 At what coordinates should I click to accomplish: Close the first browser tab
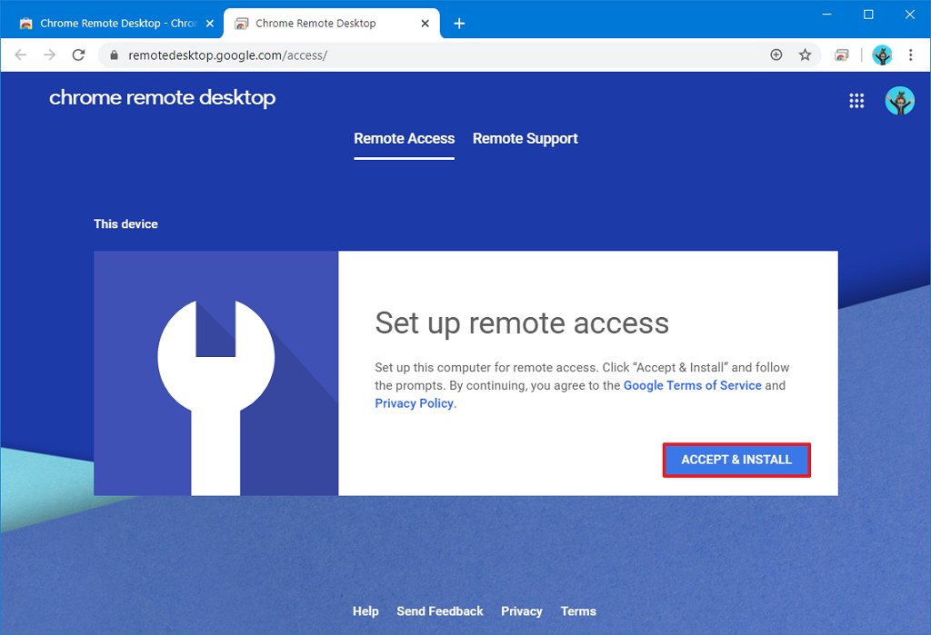[x=210, y=24]
